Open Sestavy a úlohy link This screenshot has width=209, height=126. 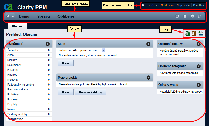[x=17, y=114]
